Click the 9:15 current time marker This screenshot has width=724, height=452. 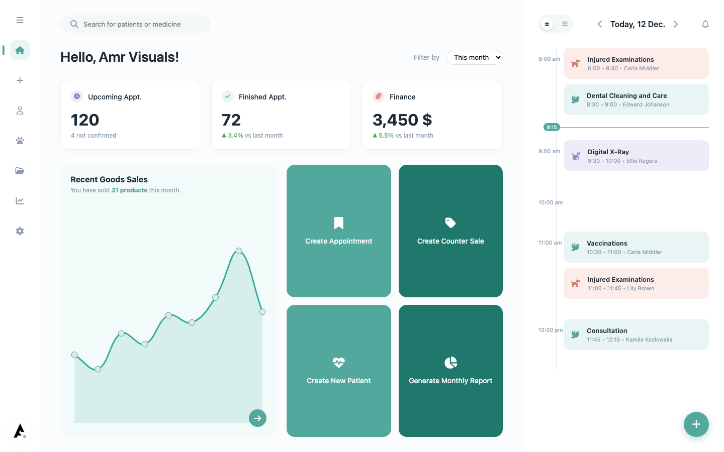pos(552,127)
